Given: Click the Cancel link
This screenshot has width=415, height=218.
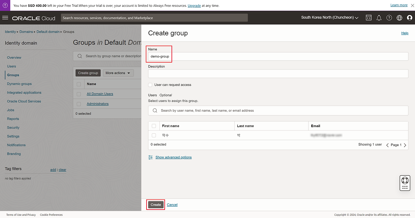Looking at the screenshot, I should [172, 205].
